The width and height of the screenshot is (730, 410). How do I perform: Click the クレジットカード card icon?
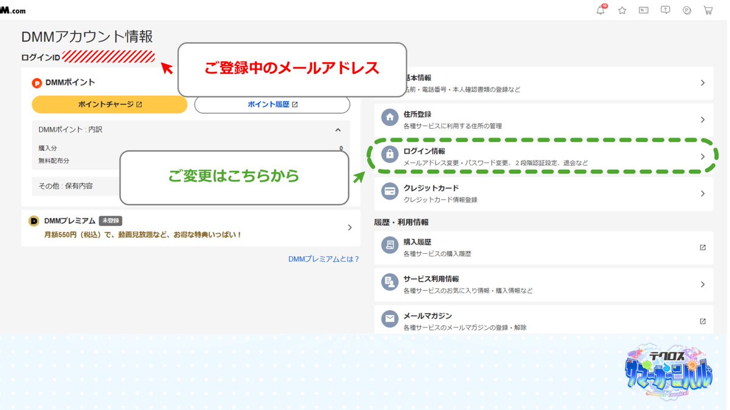click(x=389, y=191)
